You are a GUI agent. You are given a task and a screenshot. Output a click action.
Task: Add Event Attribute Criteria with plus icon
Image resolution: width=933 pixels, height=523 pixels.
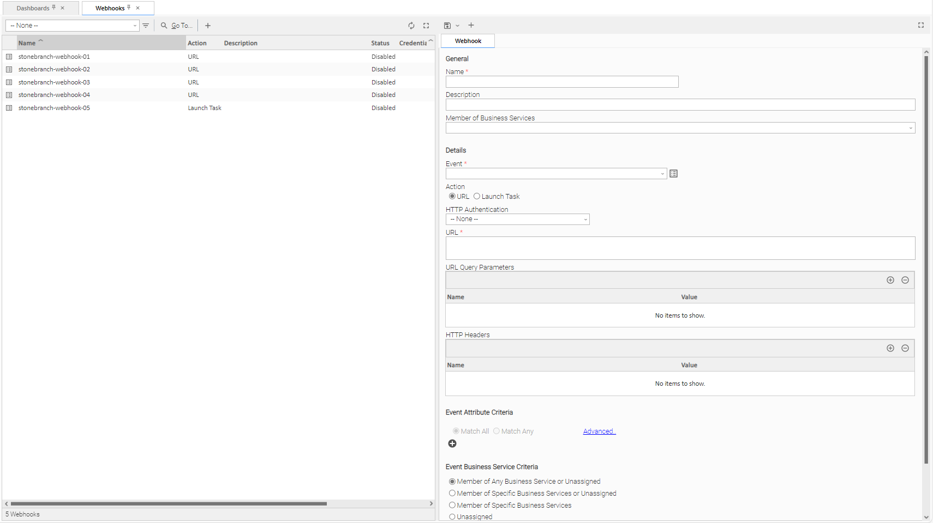pos(452,443)
